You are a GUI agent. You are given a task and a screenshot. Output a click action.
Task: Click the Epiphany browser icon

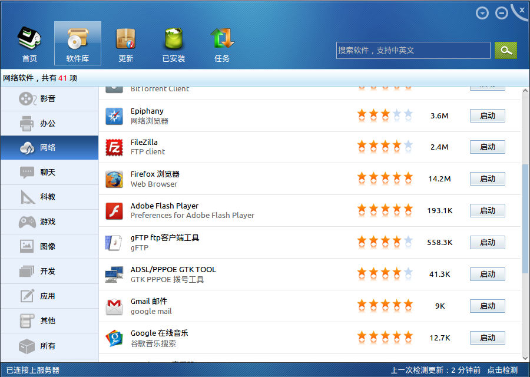(x=114, y=116)
